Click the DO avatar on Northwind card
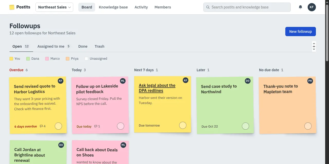This screenshot has width=329, height=164. coord(248,81)
